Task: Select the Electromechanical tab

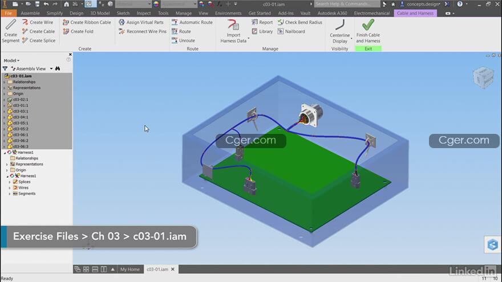Action: click(372, 13)
